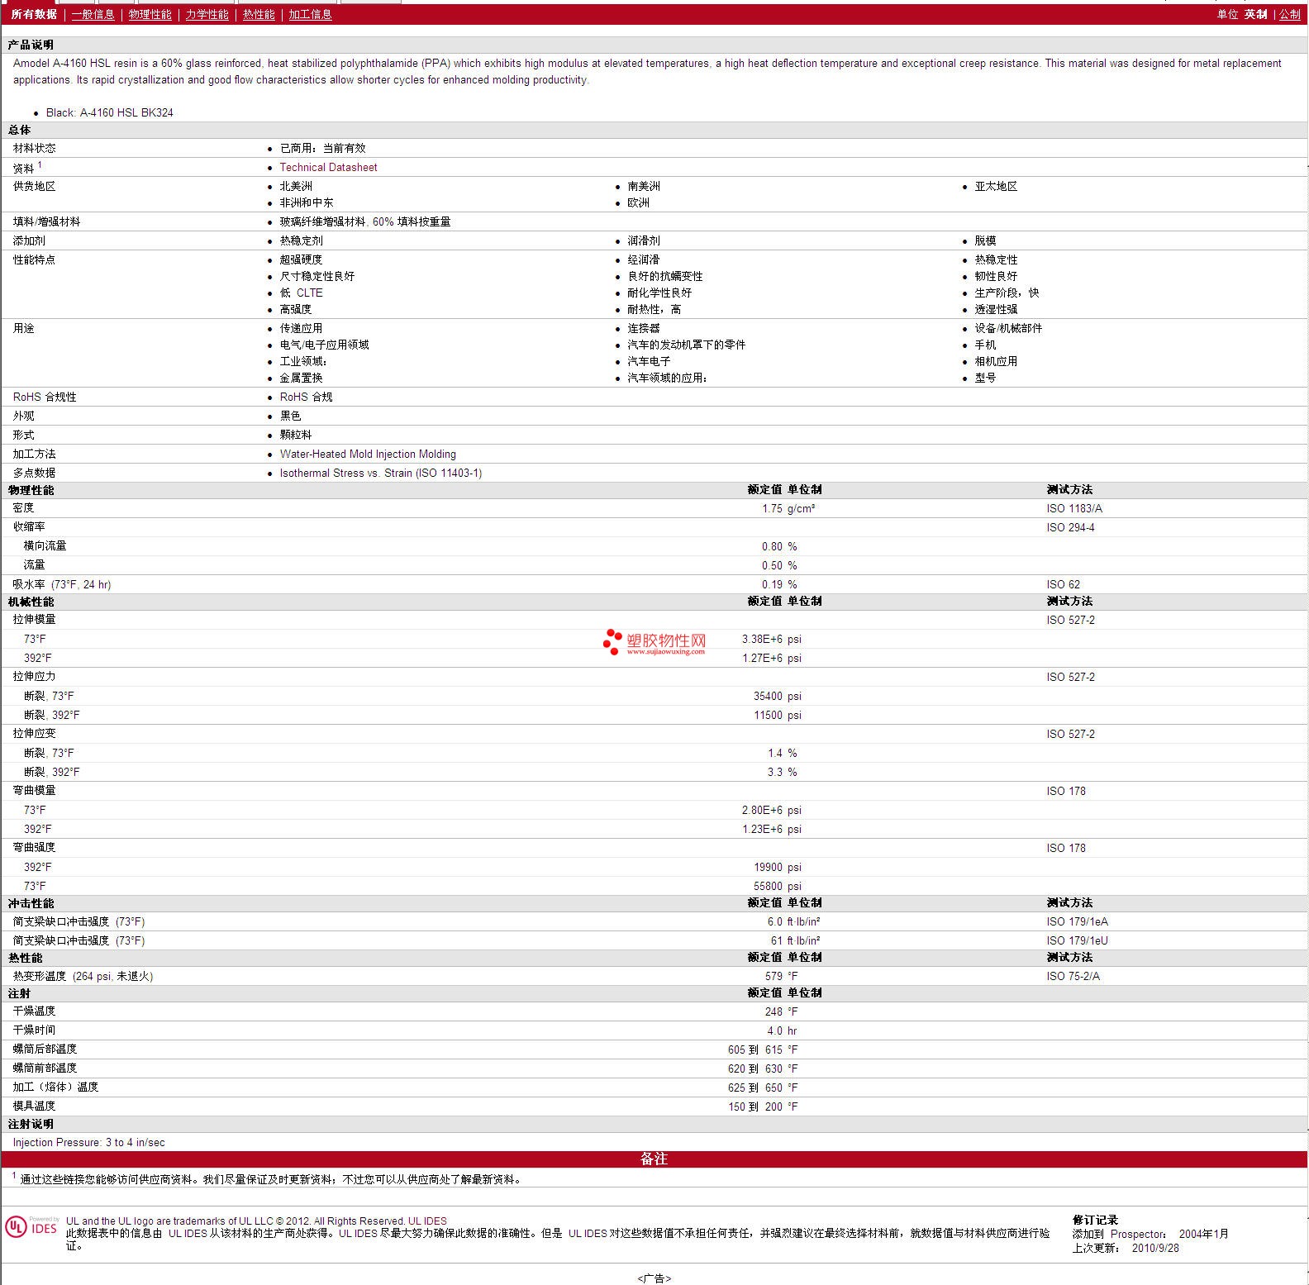Switch units to 公制
The height and width of the screenshot is (1285, 1309).
click(x=1290, y=14)
